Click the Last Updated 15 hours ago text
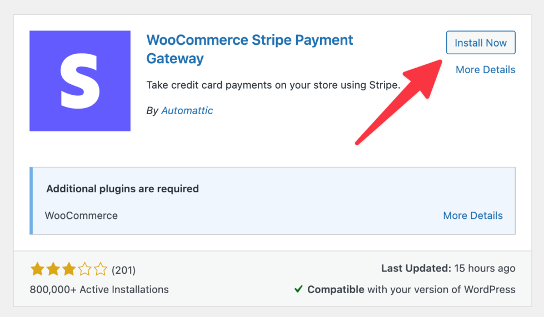 448,268
